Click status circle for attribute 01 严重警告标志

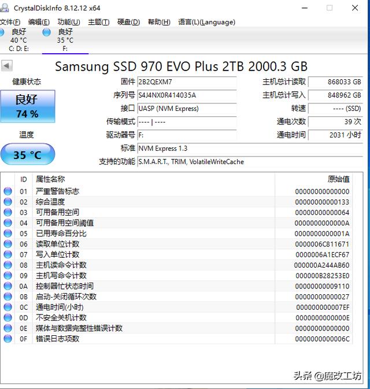[8, 191]
